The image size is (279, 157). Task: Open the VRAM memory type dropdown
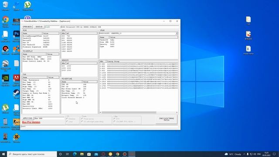click(177, 33)
